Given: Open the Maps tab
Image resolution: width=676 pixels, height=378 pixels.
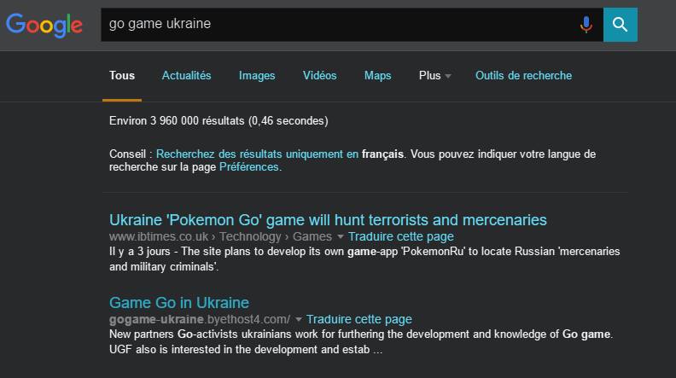Looking at the screenshot, I should coord(377,76).
